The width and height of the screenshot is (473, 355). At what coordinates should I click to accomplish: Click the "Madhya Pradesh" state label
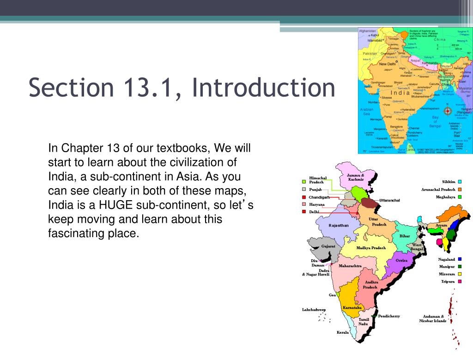coord(371,248)
